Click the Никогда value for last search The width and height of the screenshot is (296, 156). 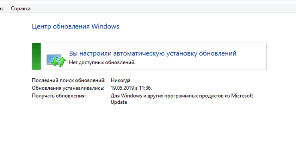[x=121, y=80]
